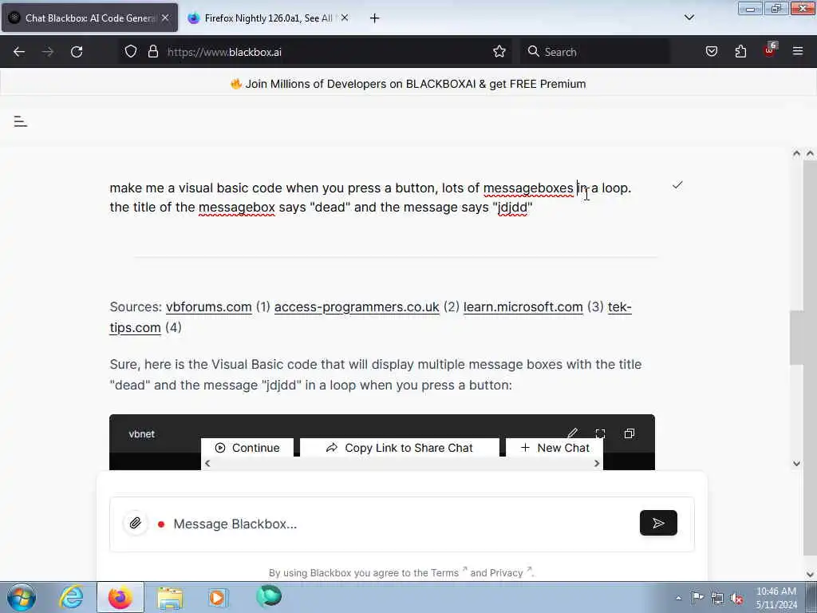Image resolution: width=817 pixels, height=613 pixels.
Task: Click the Message Blackbox input field
Action: [x=401, y=524]
